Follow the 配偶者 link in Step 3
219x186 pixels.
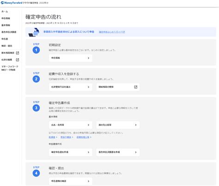click(53, 137)
